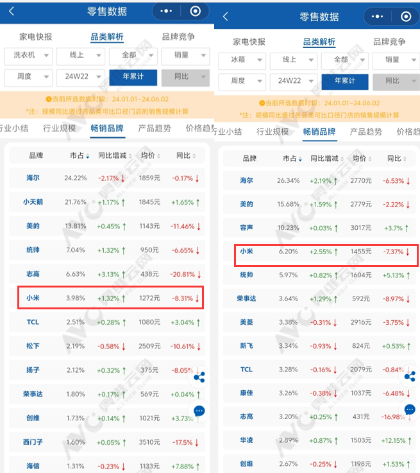
Task: Open the three-dot menu in the washing machine panel
Action: (166, 12)
